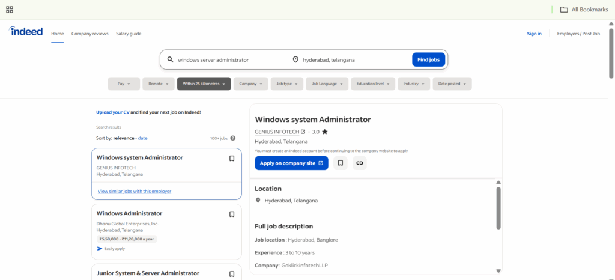This screenshot has height=280, width=615.
Task: Click the Indeed logo
Action: (26, 32)
